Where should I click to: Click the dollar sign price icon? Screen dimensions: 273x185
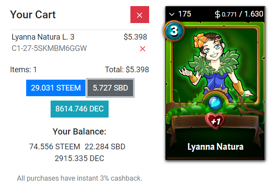point(218,14)
